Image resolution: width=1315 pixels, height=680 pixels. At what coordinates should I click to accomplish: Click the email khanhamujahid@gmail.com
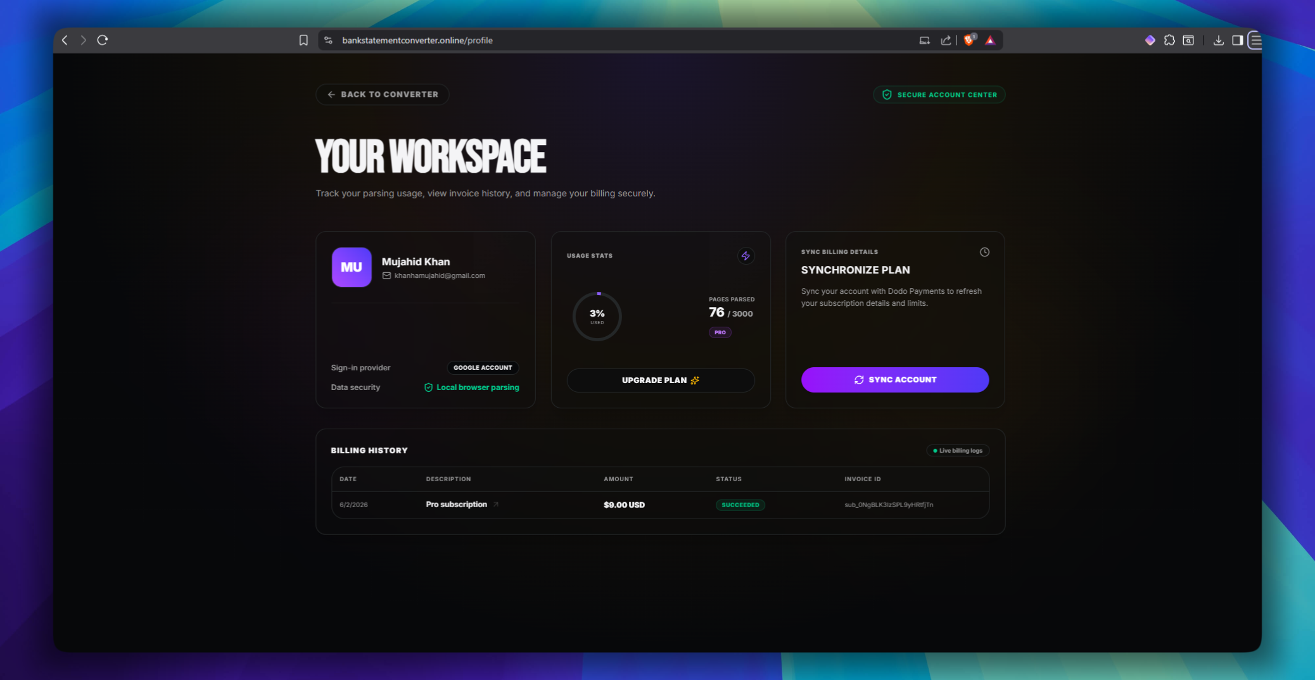(x=440, y=275)
